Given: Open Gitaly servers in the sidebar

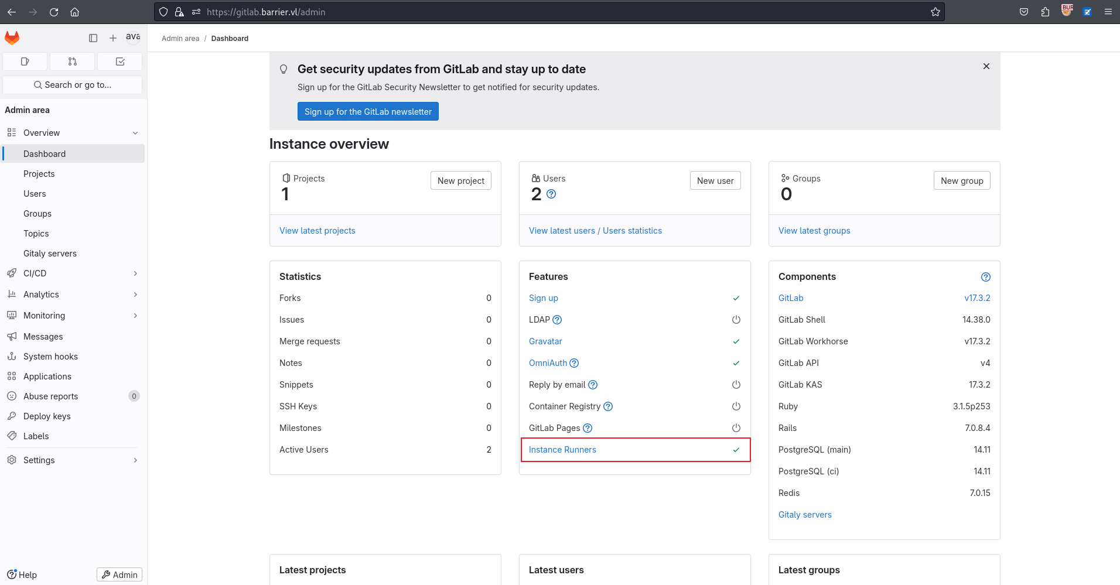Looking at the screenshot, I should click(50, 254).
